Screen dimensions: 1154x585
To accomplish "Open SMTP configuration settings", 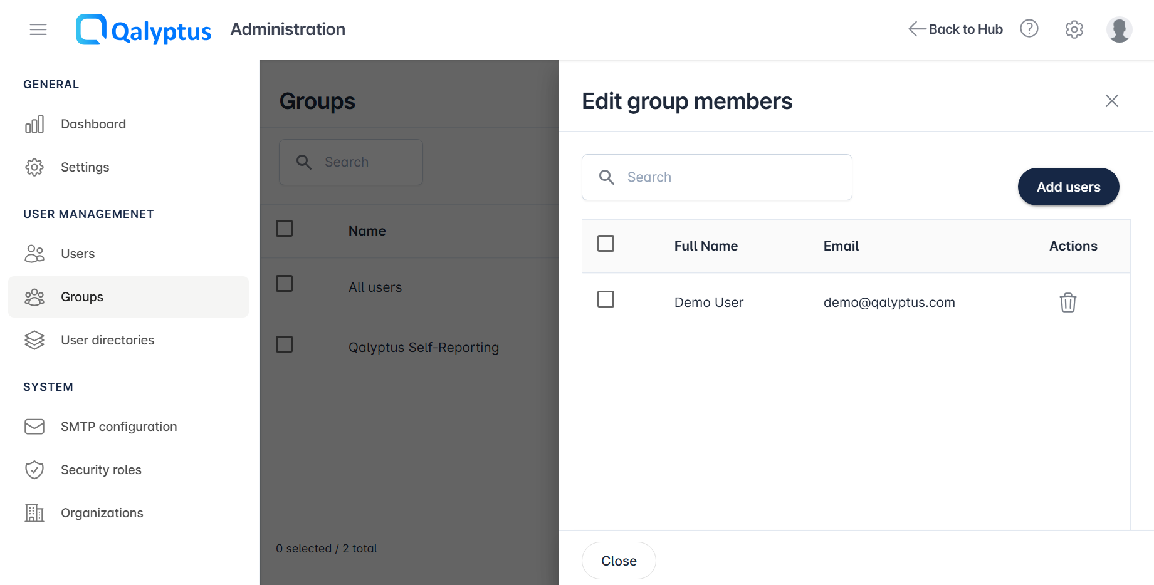I will click(x=118, y=427).
